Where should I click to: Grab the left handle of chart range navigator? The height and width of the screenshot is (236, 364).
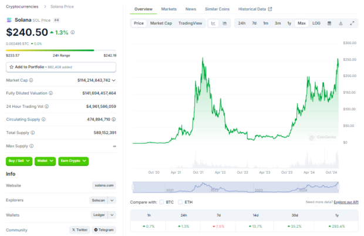[133, 187]
